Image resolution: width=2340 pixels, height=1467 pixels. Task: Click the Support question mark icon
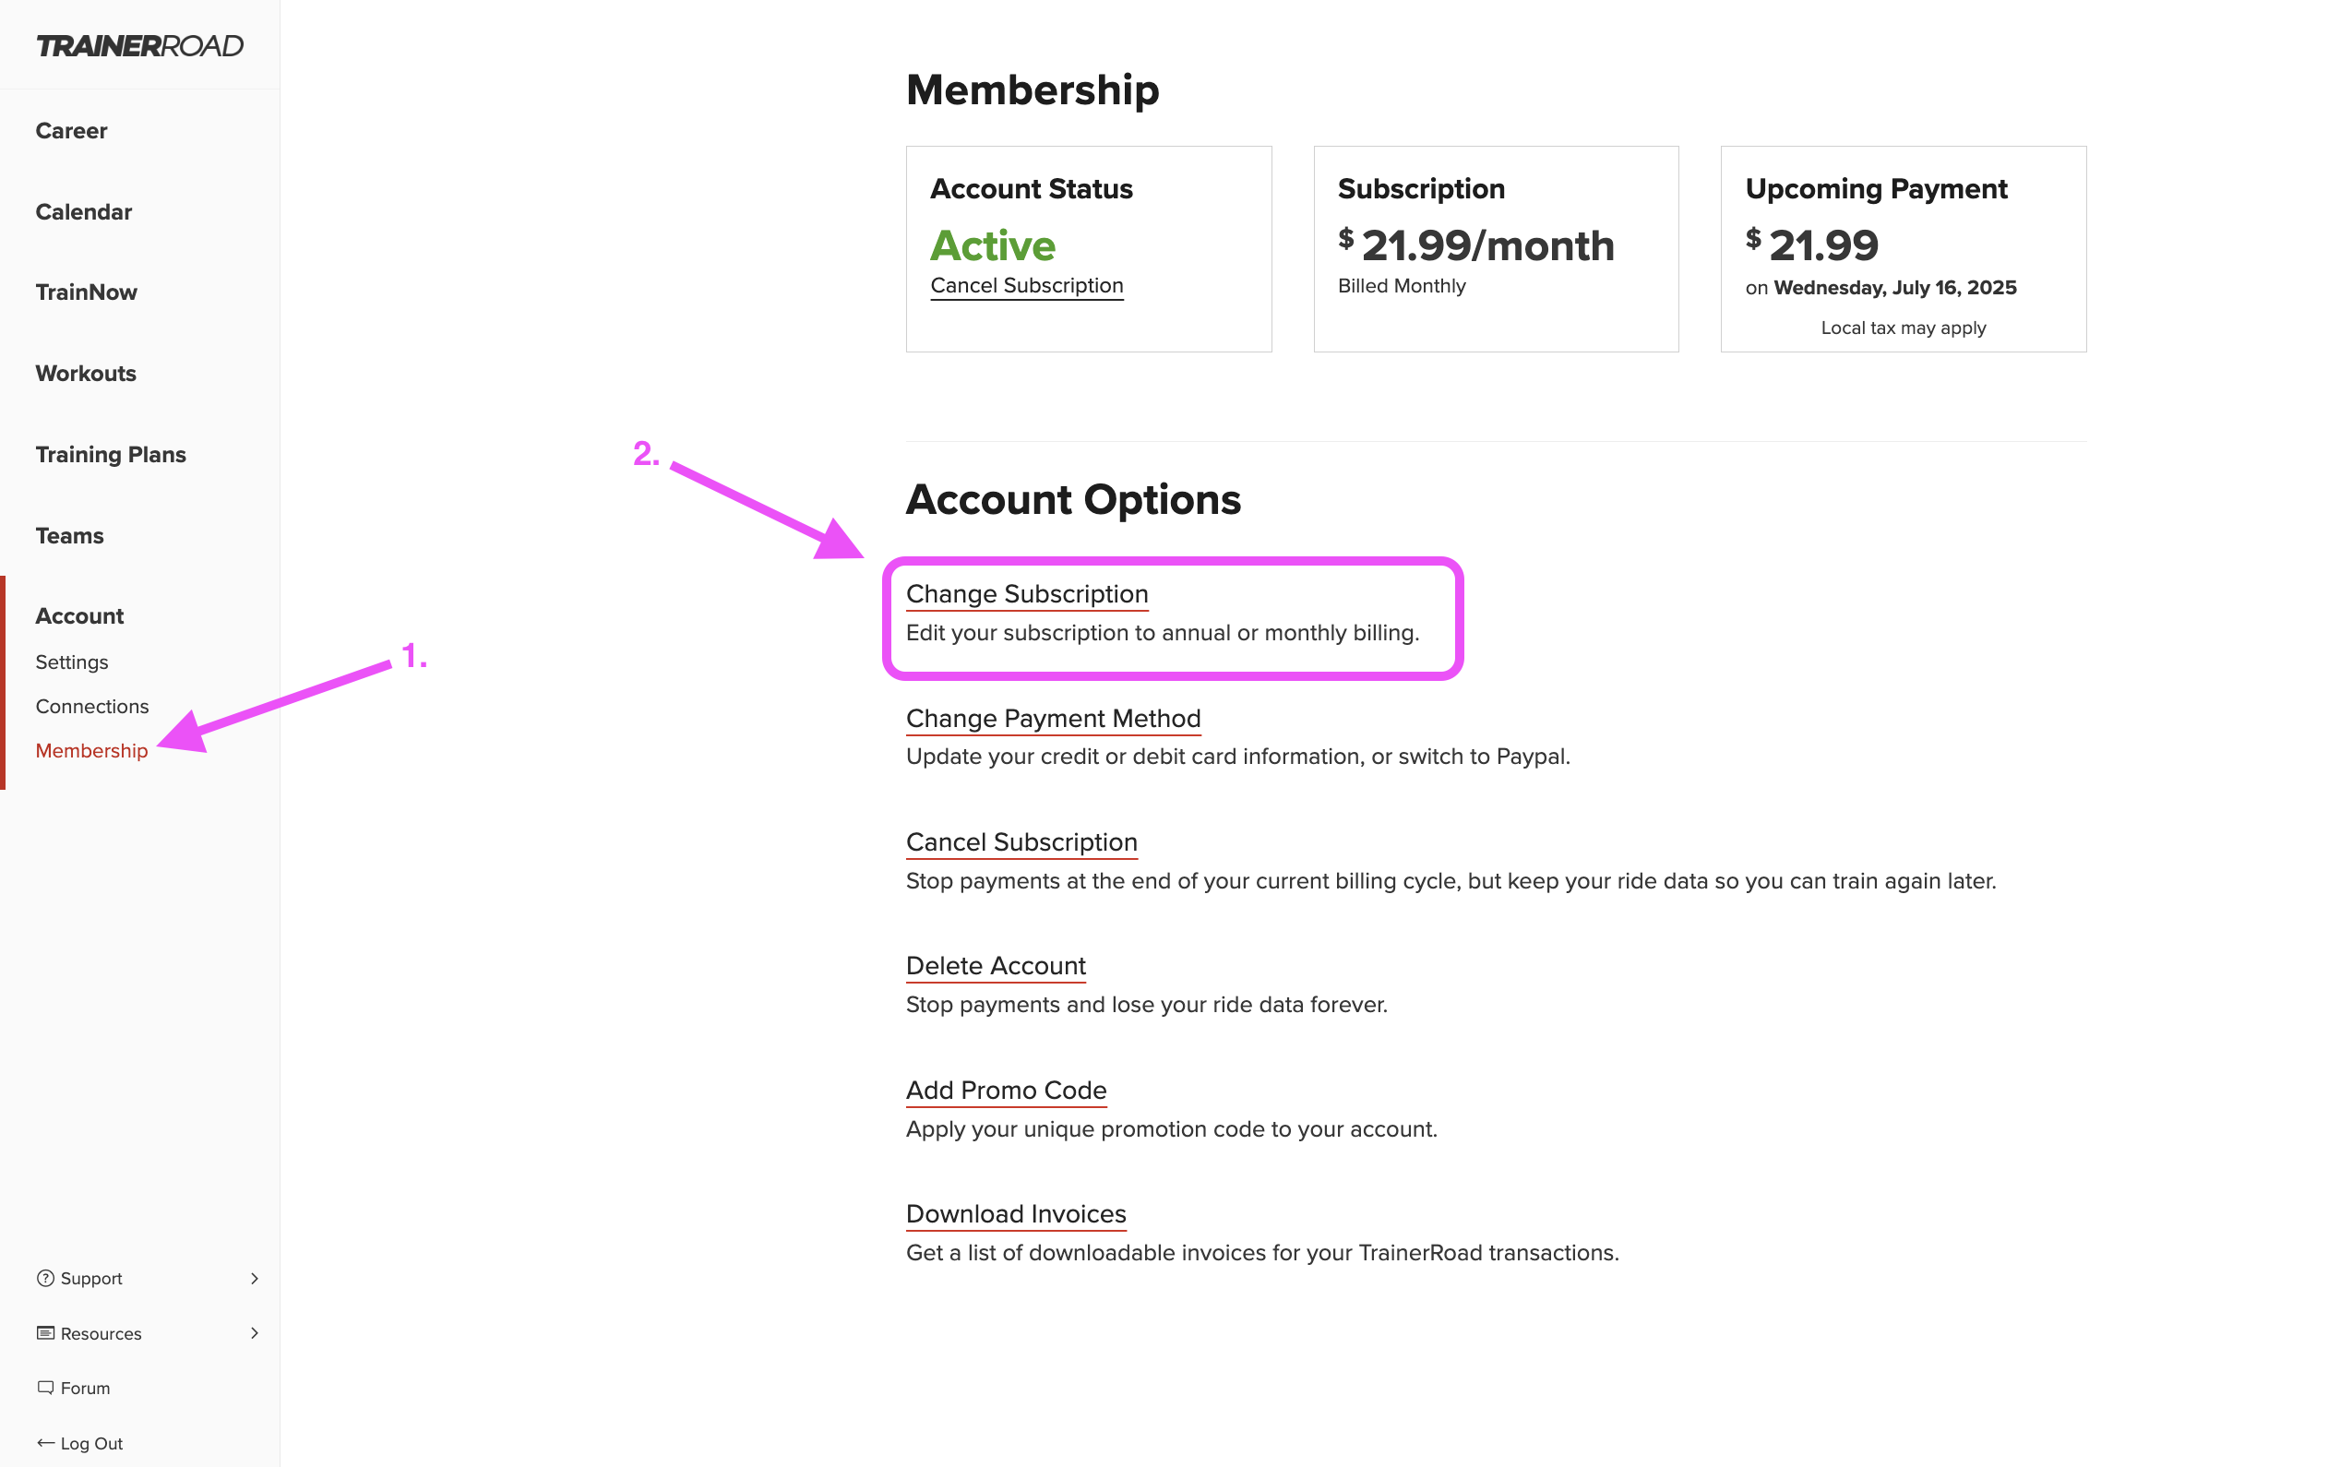tap(45, 1278)
